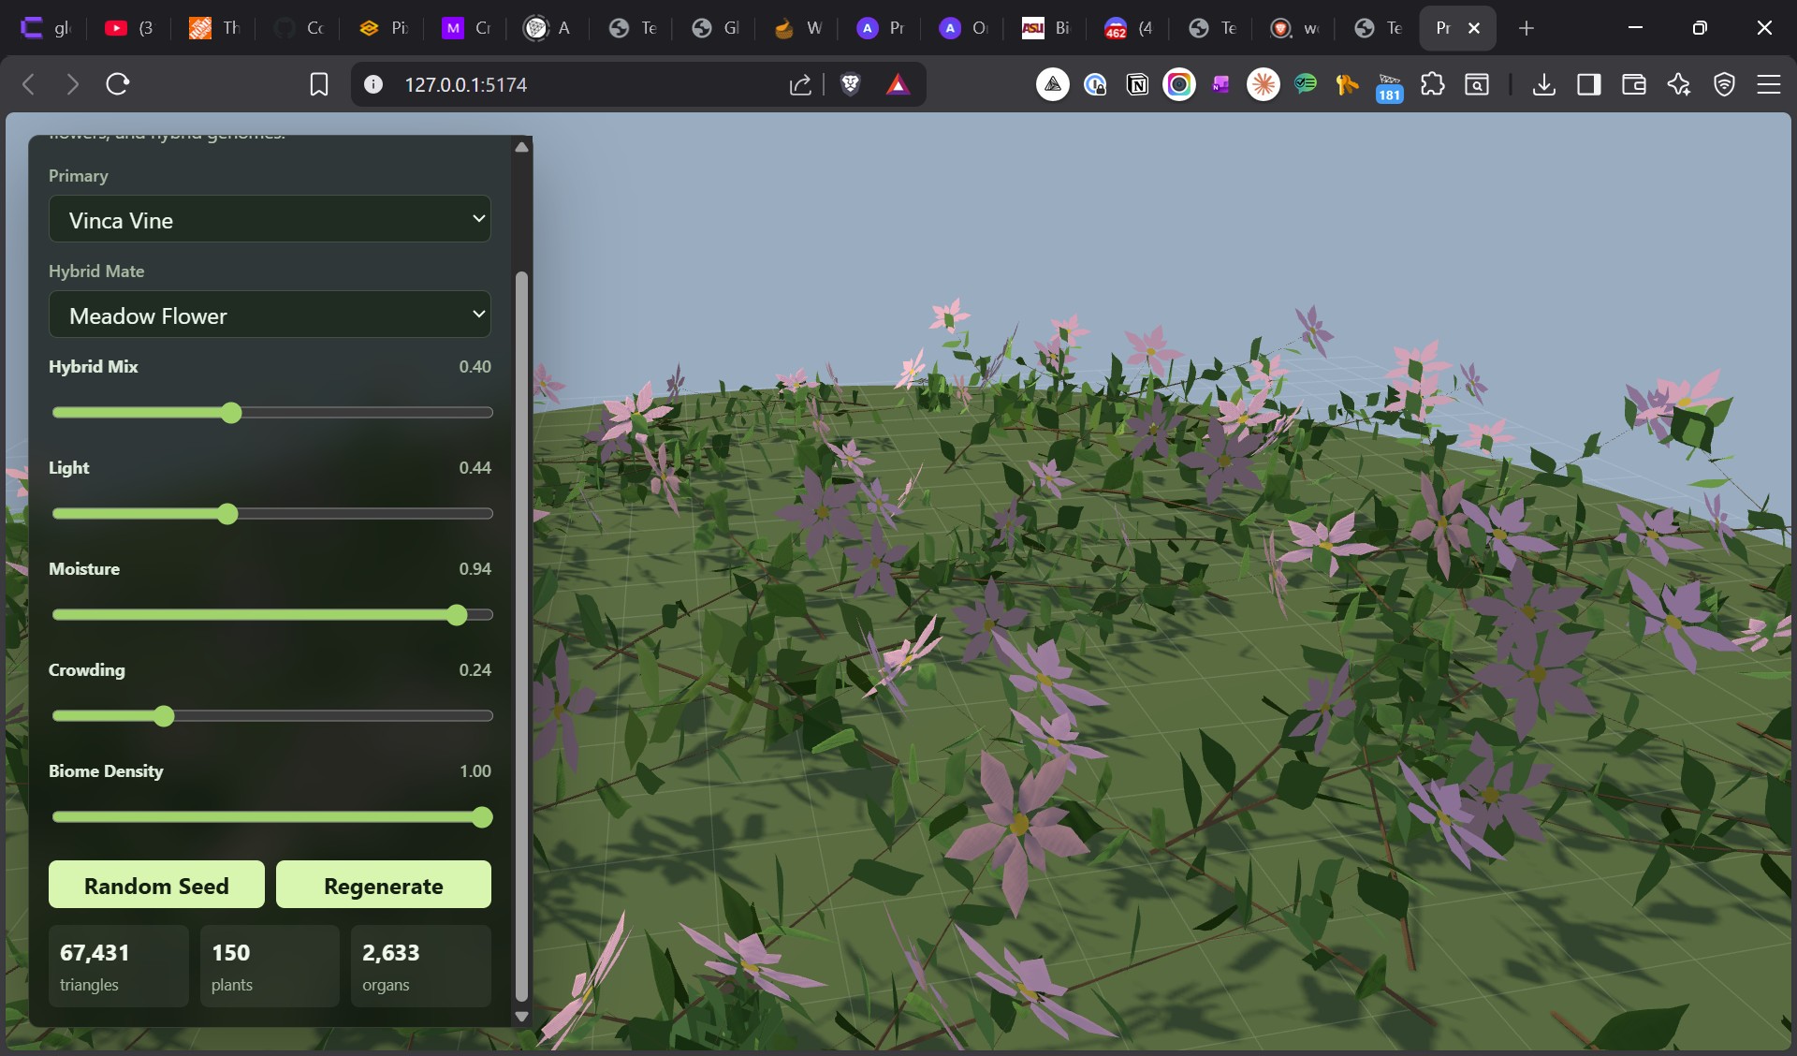Go back with the browser back arrow
The image size is (1797, 1056).
click(29, 84)
